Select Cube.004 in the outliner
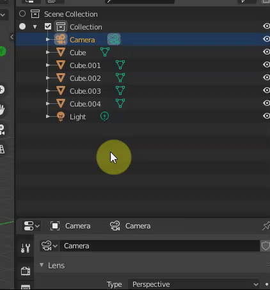The width and height of the screenshot is (270, 290). click(x=85, y=104)
